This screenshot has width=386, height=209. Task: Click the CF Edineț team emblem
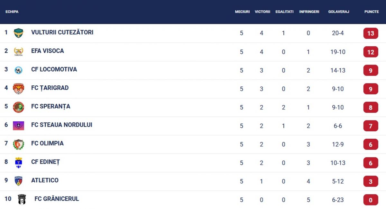18,163
